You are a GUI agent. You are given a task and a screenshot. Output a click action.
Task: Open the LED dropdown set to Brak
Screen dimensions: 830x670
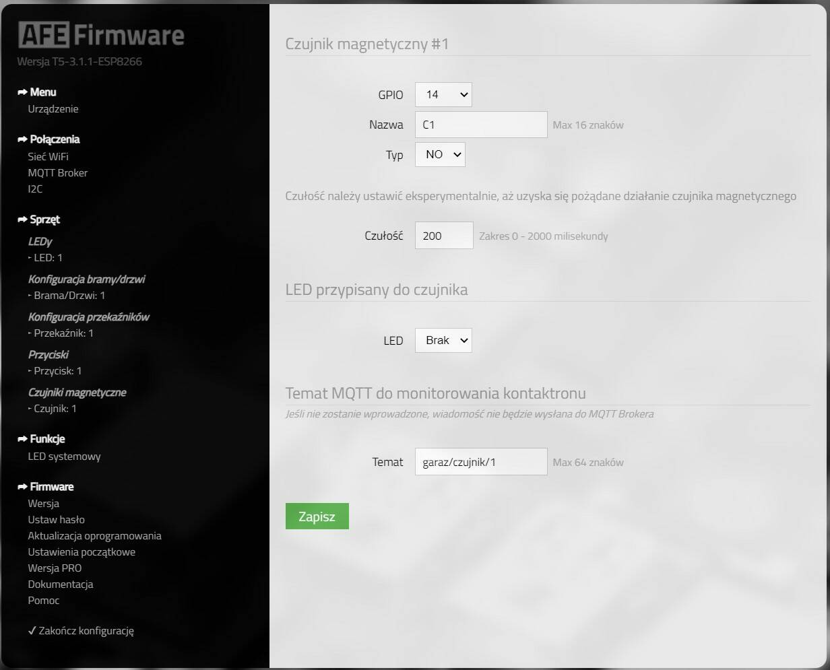[x=443, y=341]
